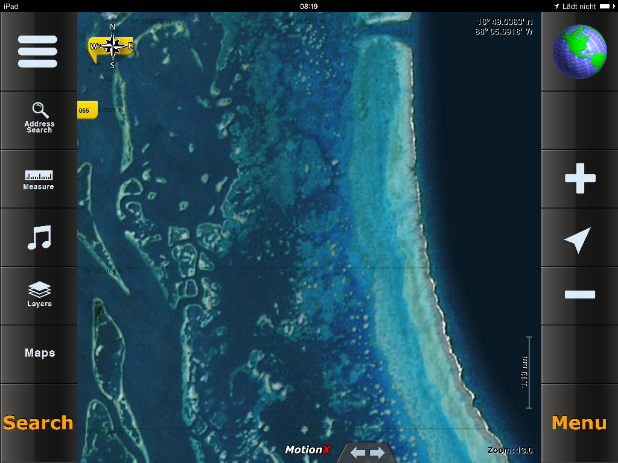This screenshot has height=463, width=618.
Task: Open the Layers stack panel
Action: [x=39, y=295]
